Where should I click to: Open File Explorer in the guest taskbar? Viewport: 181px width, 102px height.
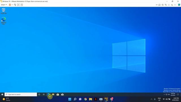pyautogui.click(x=53, y=94)
